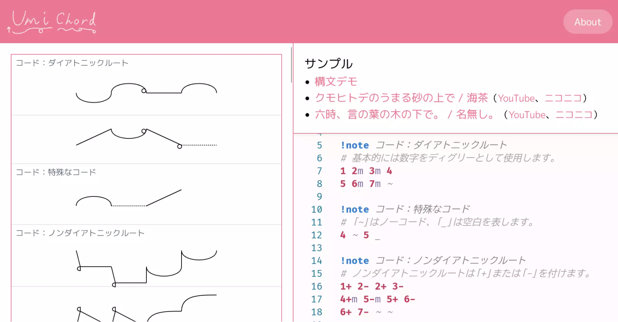This screenshot has height=322, width=618.
Task: Click the first diatonic root chord diagram
Action: pos(146,93)
